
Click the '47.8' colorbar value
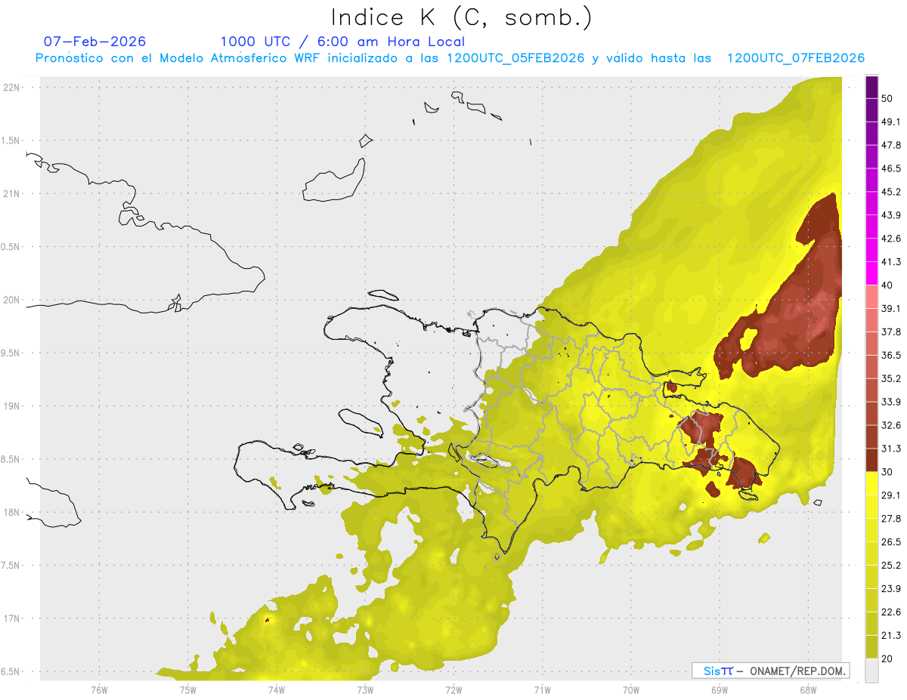click(891, 146)
